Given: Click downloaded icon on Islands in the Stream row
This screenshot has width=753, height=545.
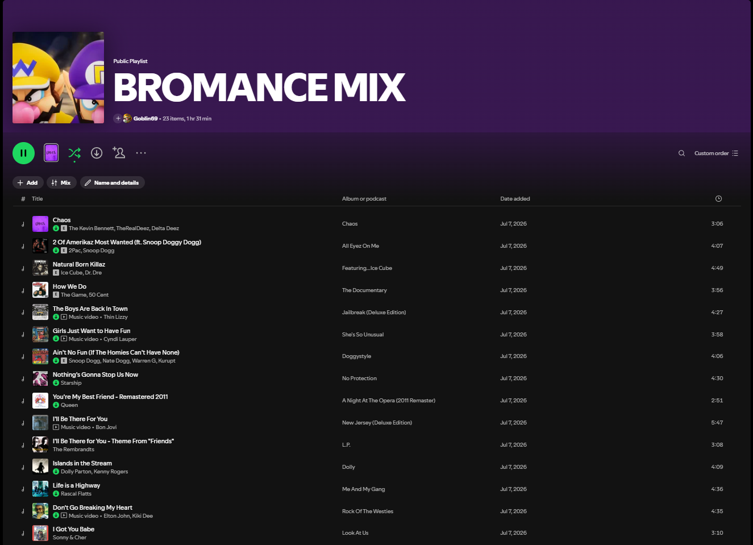Looking at the screenshot, I should tap(56, 472).
